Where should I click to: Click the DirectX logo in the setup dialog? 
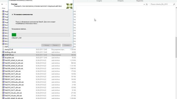click(x=69, y=6)
